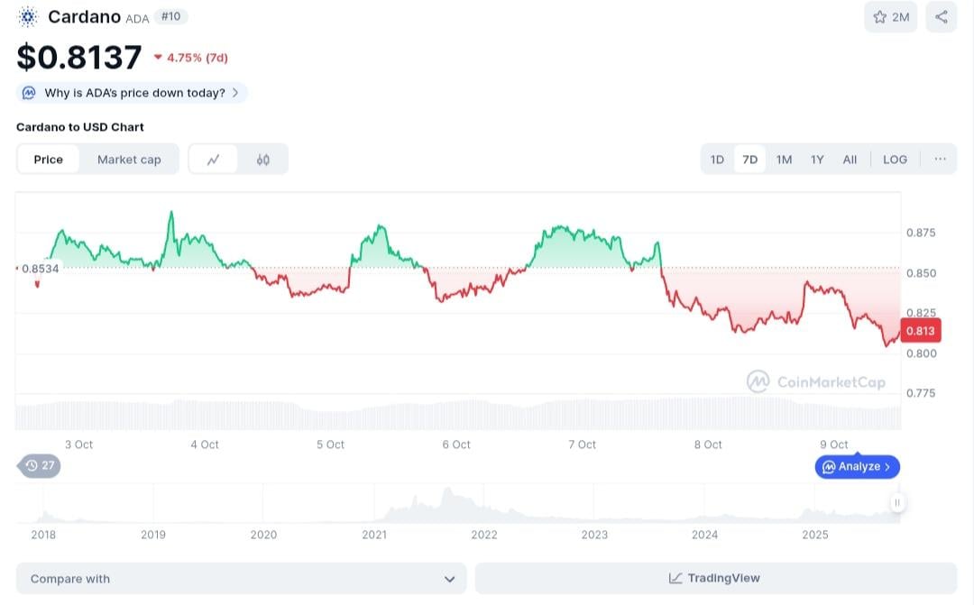Click the history clock badge showing 27

40,466
